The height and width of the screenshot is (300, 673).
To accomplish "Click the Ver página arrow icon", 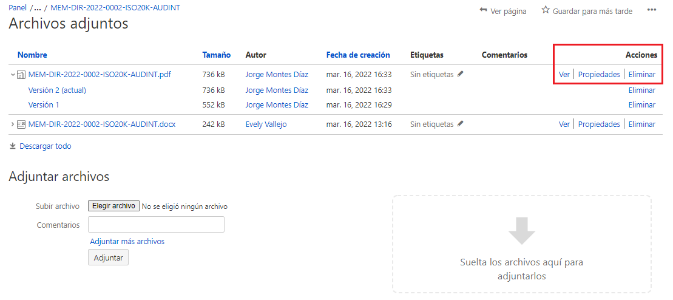I will pyautogui.click(x=483, y=10).
